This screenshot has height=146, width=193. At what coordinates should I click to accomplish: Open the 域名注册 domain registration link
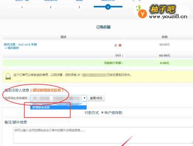(20, 44)
